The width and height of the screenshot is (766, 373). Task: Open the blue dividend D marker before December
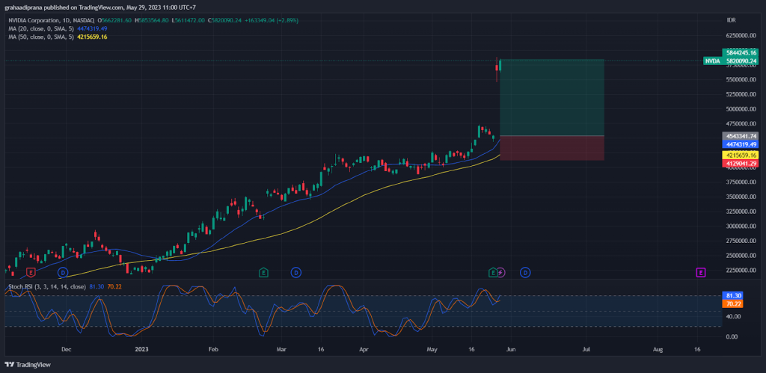click(63, 272)
